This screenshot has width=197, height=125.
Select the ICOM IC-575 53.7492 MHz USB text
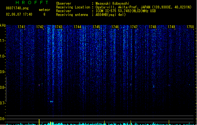click(x=126, y=11)
